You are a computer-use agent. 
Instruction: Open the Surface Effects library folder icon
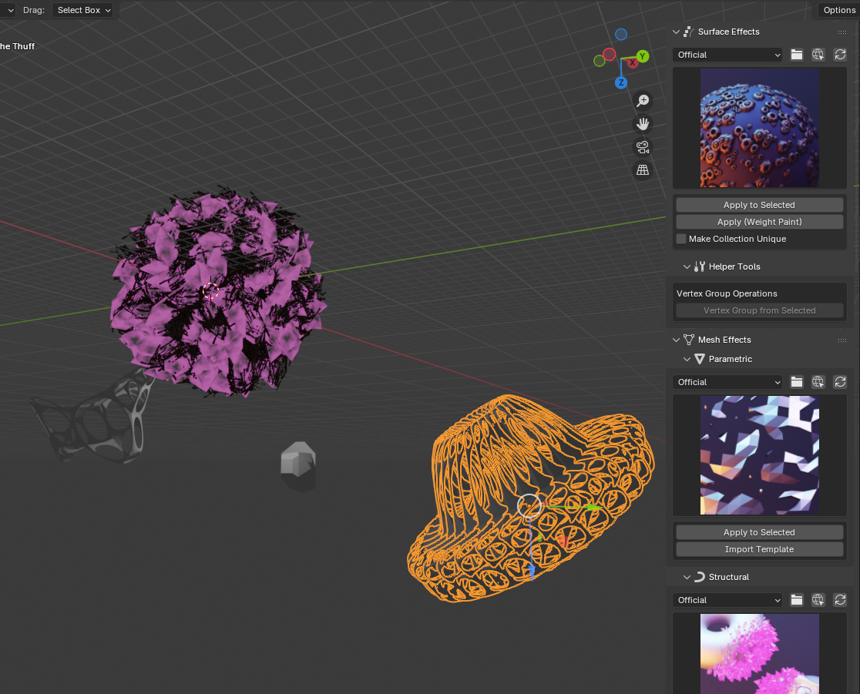(797, 55)
